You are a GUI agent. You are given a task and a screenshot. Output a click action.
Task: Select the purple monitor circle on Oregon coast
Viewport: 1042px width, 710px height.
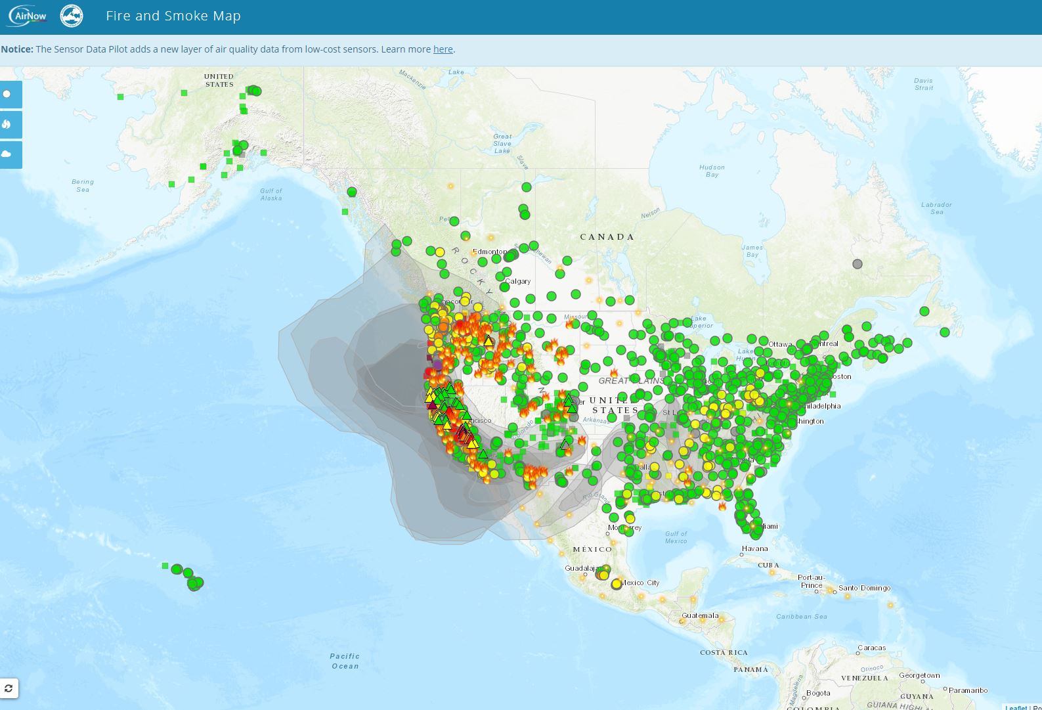click(x=438, y=365)
